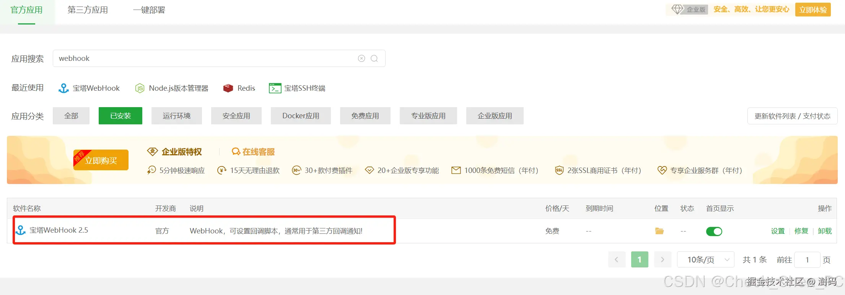
Task: Select page 1 in pagination
Action: (640, 260)
